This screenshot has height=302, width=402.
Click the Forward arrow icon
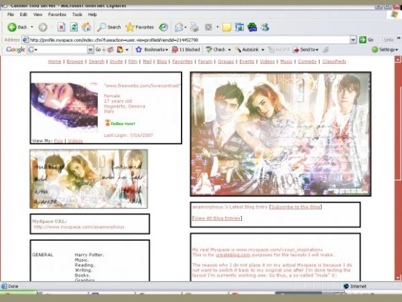(43, 27)
